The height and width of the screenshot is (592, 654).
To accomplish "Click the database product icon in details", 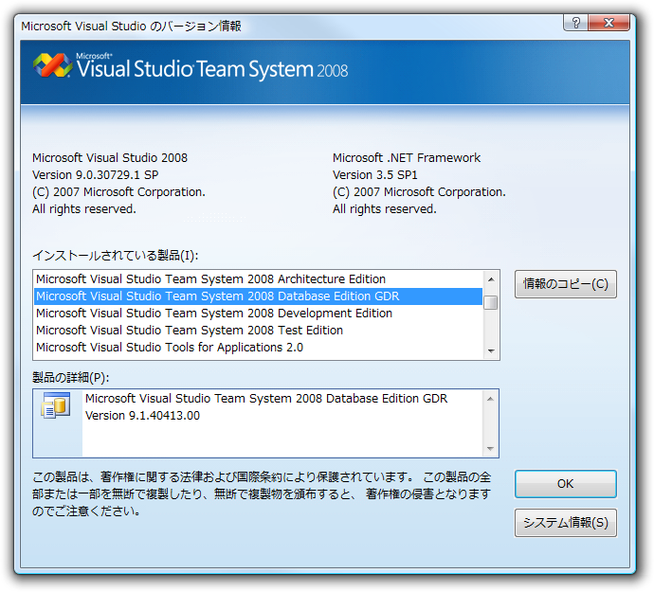I will (56, 404).
